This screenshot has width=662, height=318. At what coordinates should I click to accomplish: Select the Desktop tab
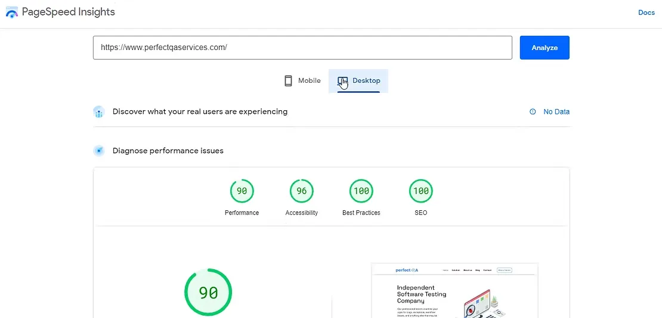pyautogui.click(x=358, y=80)
